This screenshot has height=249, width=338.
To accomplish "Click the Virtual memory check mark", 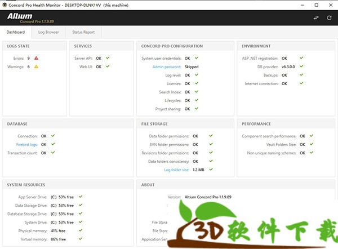I will point(81,239).
